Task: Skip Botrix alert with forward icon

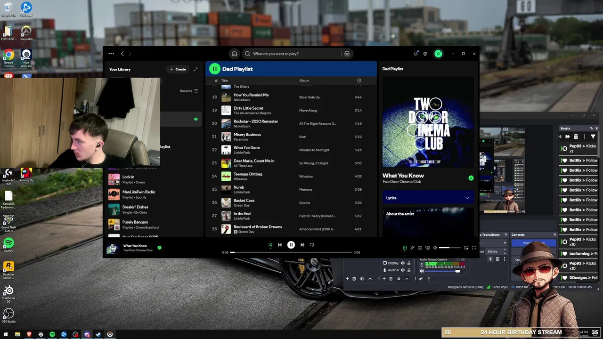Action: click(567, 137)
